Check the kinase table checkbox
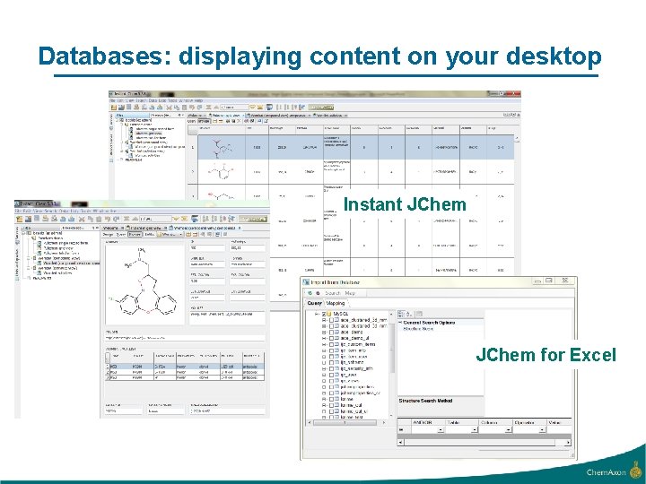 pos(332,399)
